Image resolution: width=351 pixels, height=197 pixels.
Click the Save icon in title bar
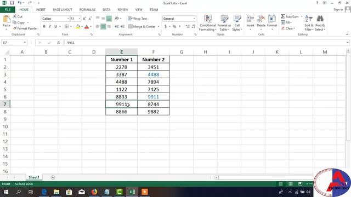(x=12, y=3)
